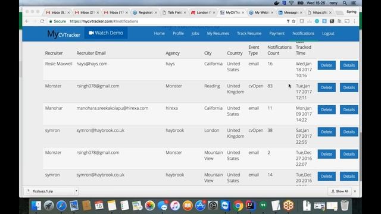The image size is (381, 214).
Task: Click Logout in the navbar
Action: 328,33
